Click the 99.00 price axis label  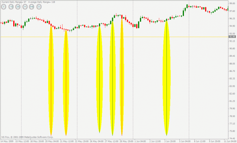click(232, 3)
